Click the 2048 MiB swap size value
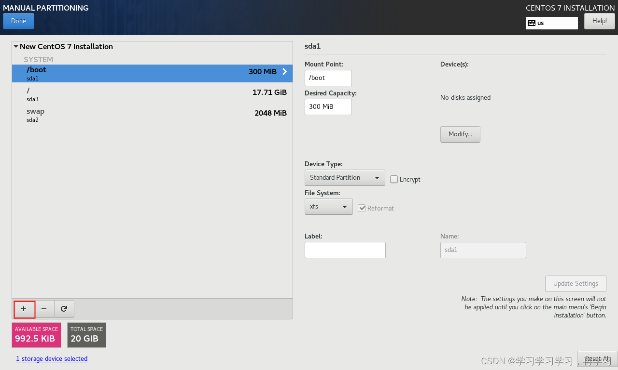 tap(270, 113)
